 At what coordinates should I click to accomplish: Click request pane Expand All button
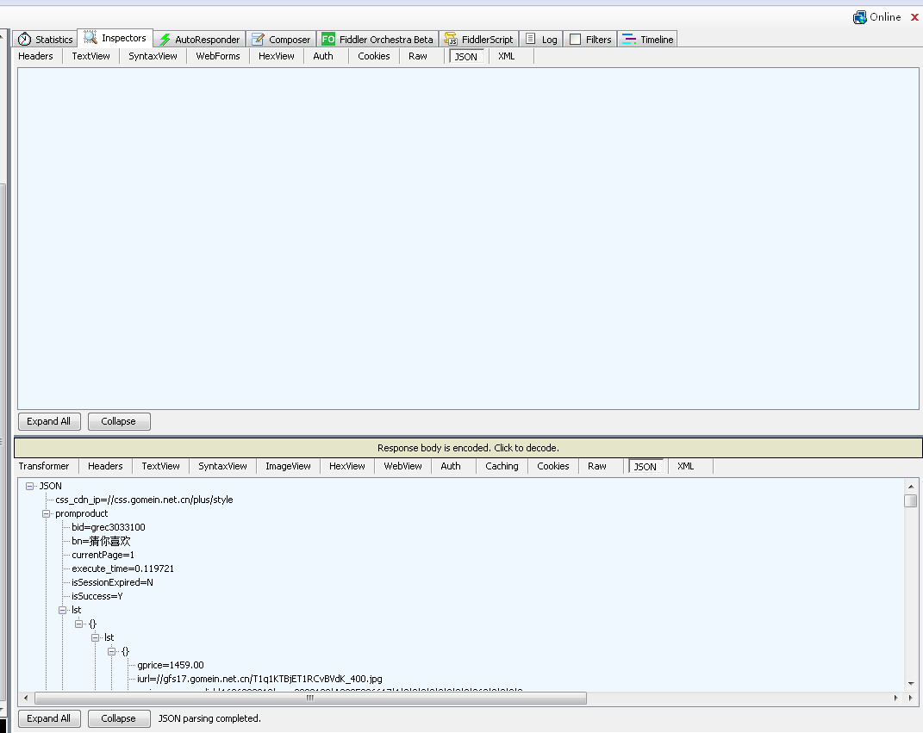click(49, 421)
